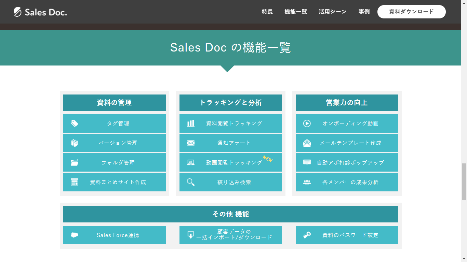Screen dimensions: 467x262
Task: Click the その他 機能 section heading
Action: click(x=231, y=214)
